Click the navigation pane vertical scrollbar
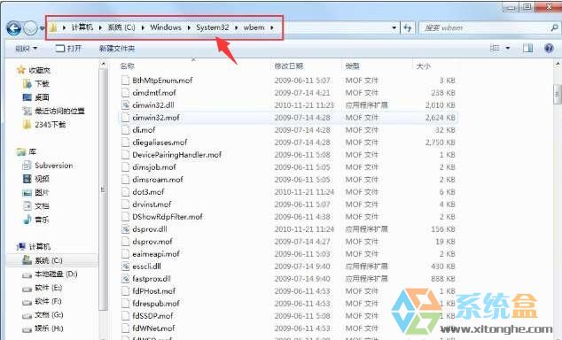This screenshot has width=562, height=340. point(103,189)
